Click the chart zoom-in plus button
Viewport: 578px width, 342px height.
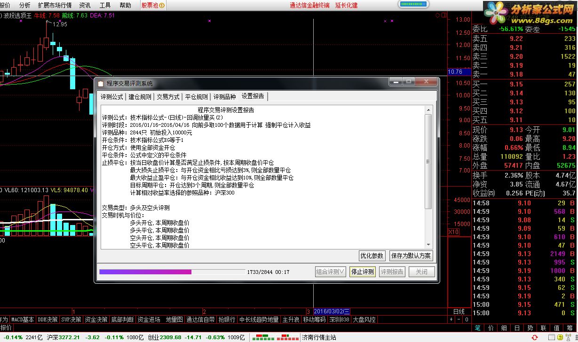[451, 319]
